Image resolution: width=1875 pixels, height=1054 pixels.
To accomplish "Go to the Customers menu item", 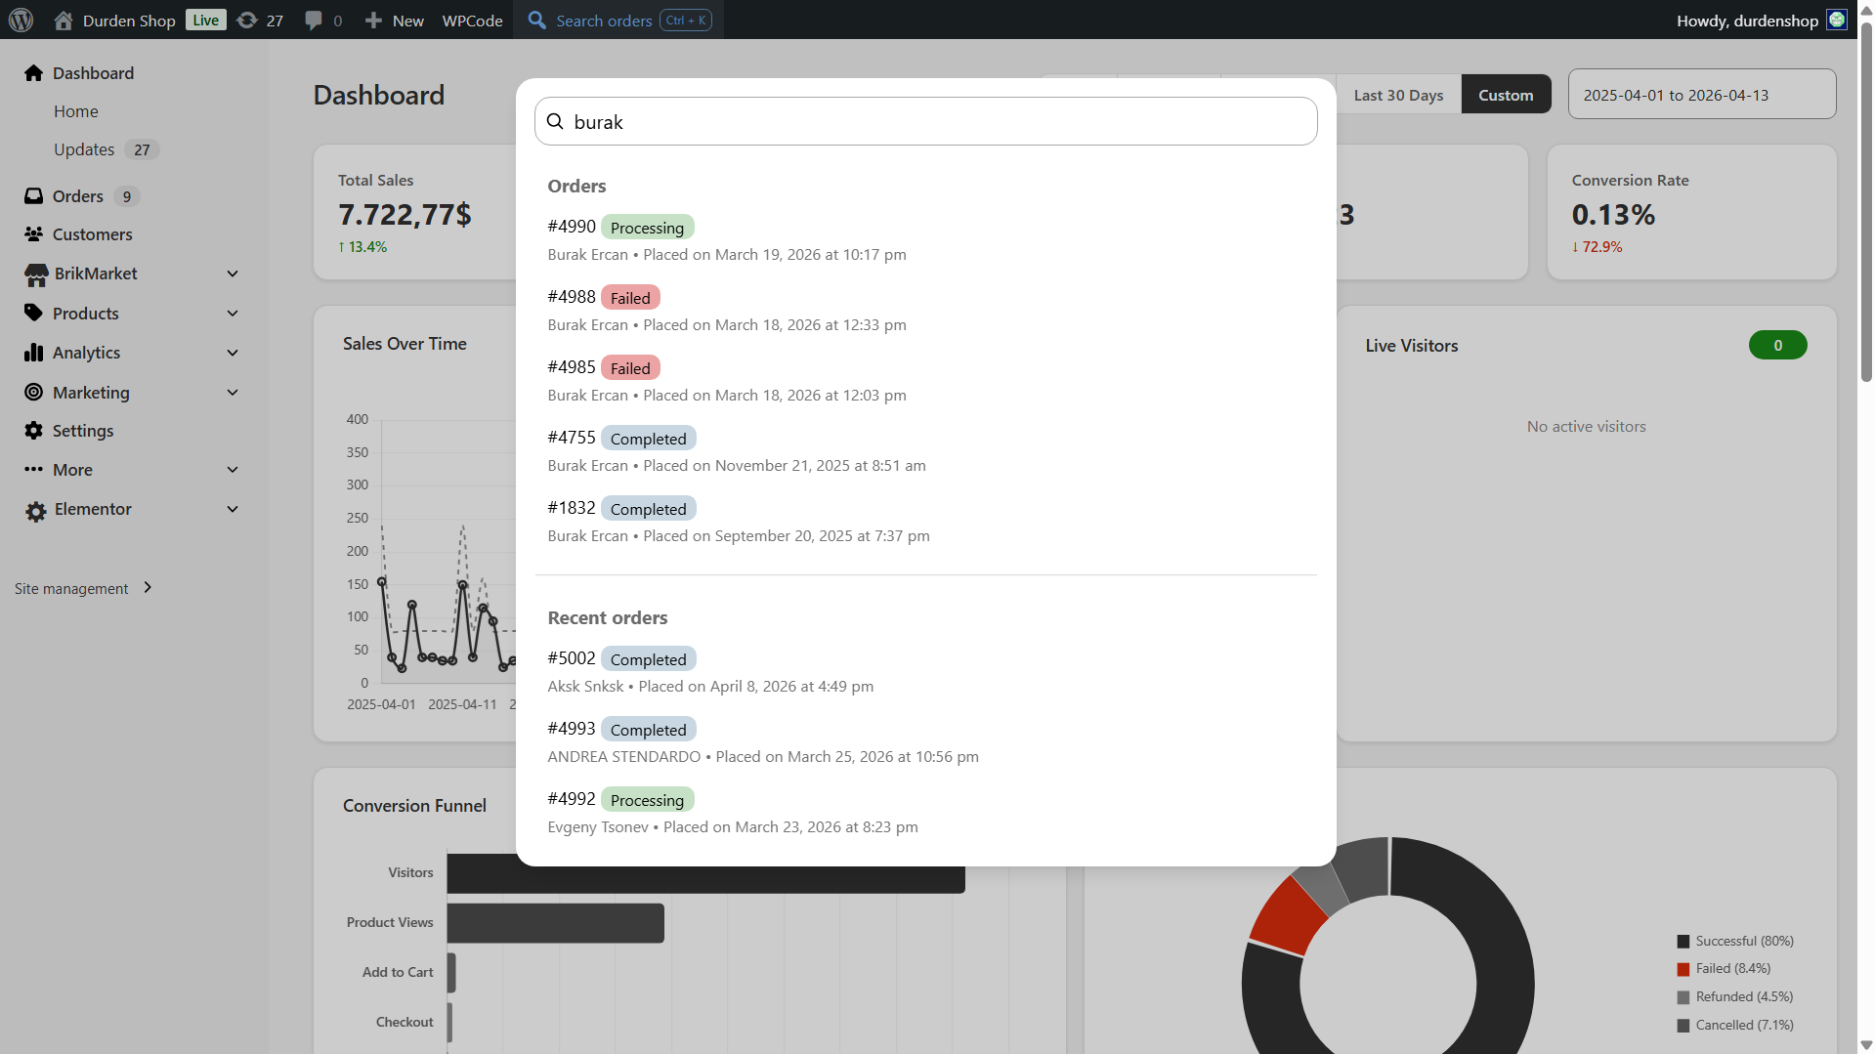I will (93, 234).
